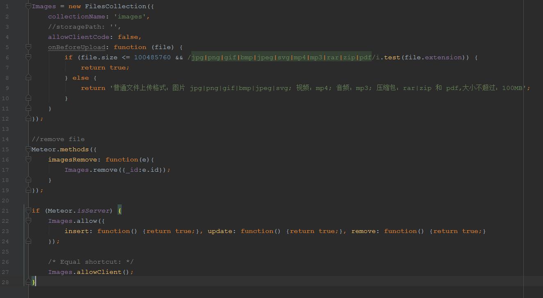
Task: Click 'file.extension' on line 6
Action: pyautogui.click(x=433, y=57)
